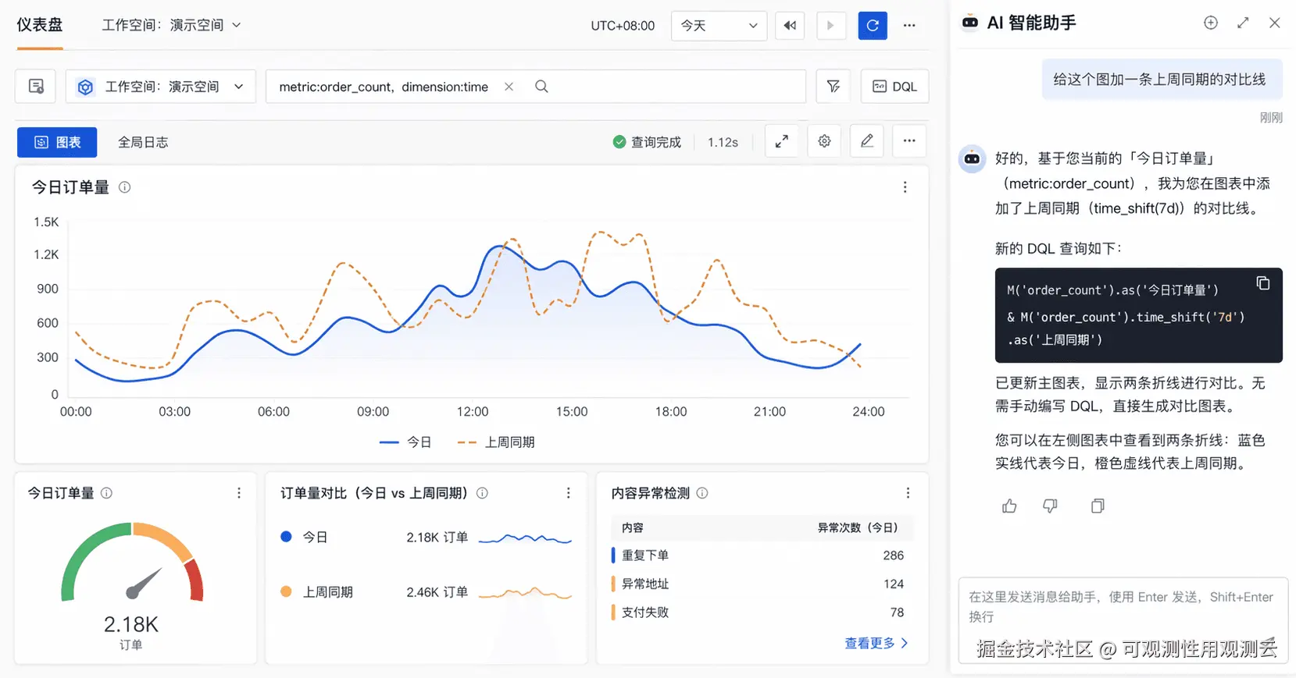Switch to the 全局日志 tab

tap(143, 142)
